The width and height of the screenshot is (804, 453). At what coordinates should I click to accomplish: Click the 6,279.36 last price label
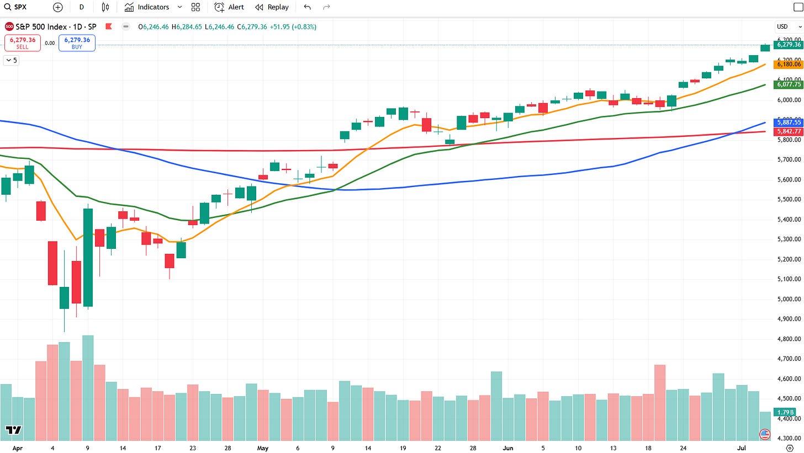[787, 45]
